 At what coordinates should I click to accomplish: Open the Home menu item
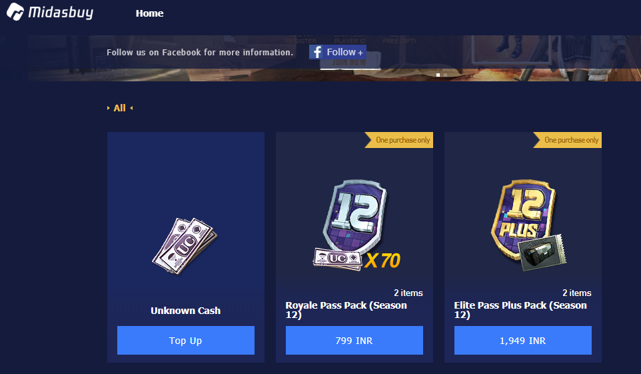point(150,13)
